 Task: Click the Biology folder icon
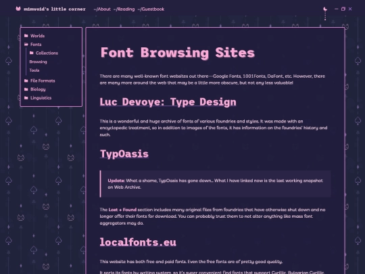[26, 89]
